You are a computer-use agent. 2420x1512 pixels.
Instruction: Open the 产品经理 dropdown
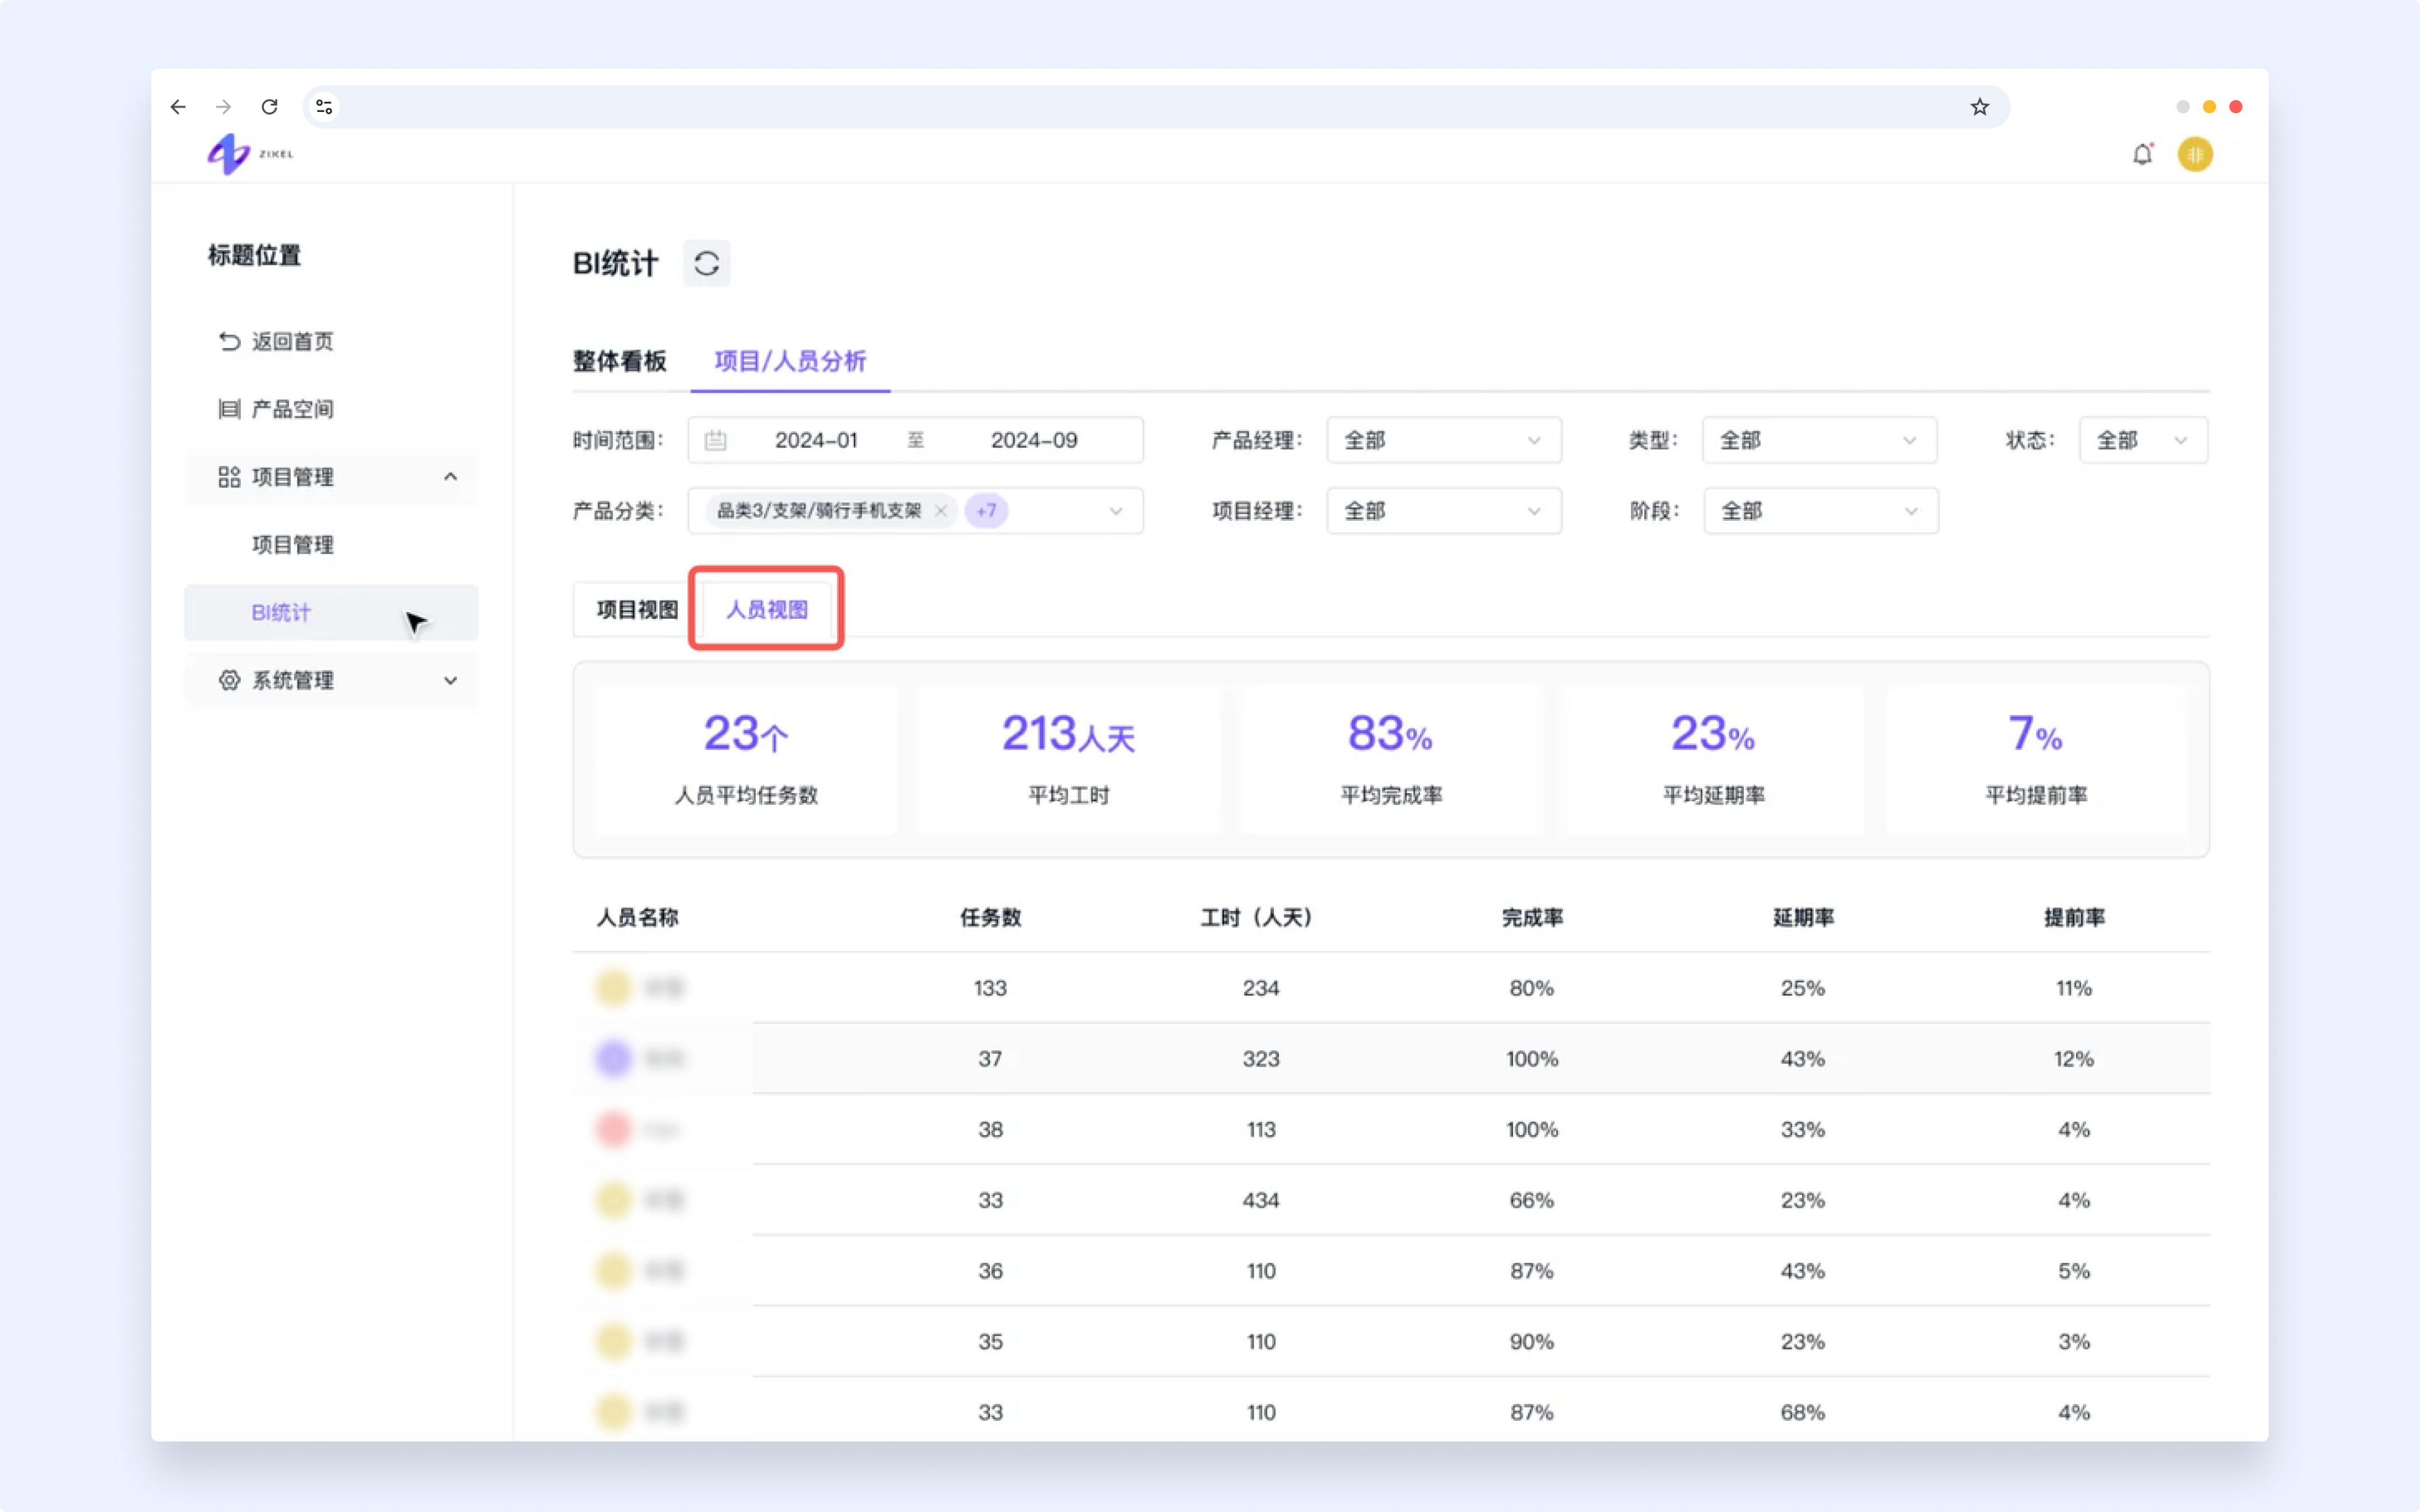click(1443, 440)
